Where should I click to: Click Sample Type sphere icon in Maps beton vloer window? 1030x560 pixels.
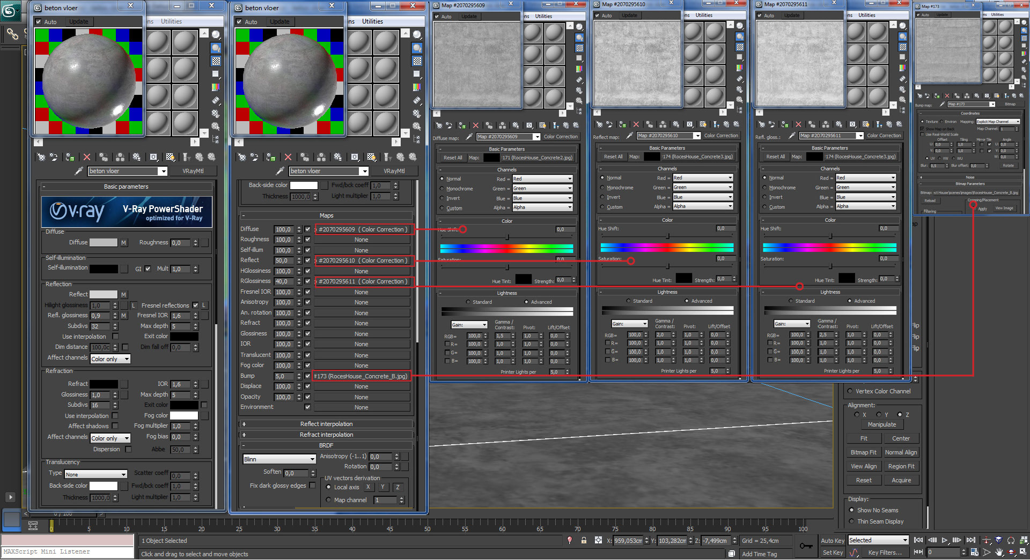[417, 35]
